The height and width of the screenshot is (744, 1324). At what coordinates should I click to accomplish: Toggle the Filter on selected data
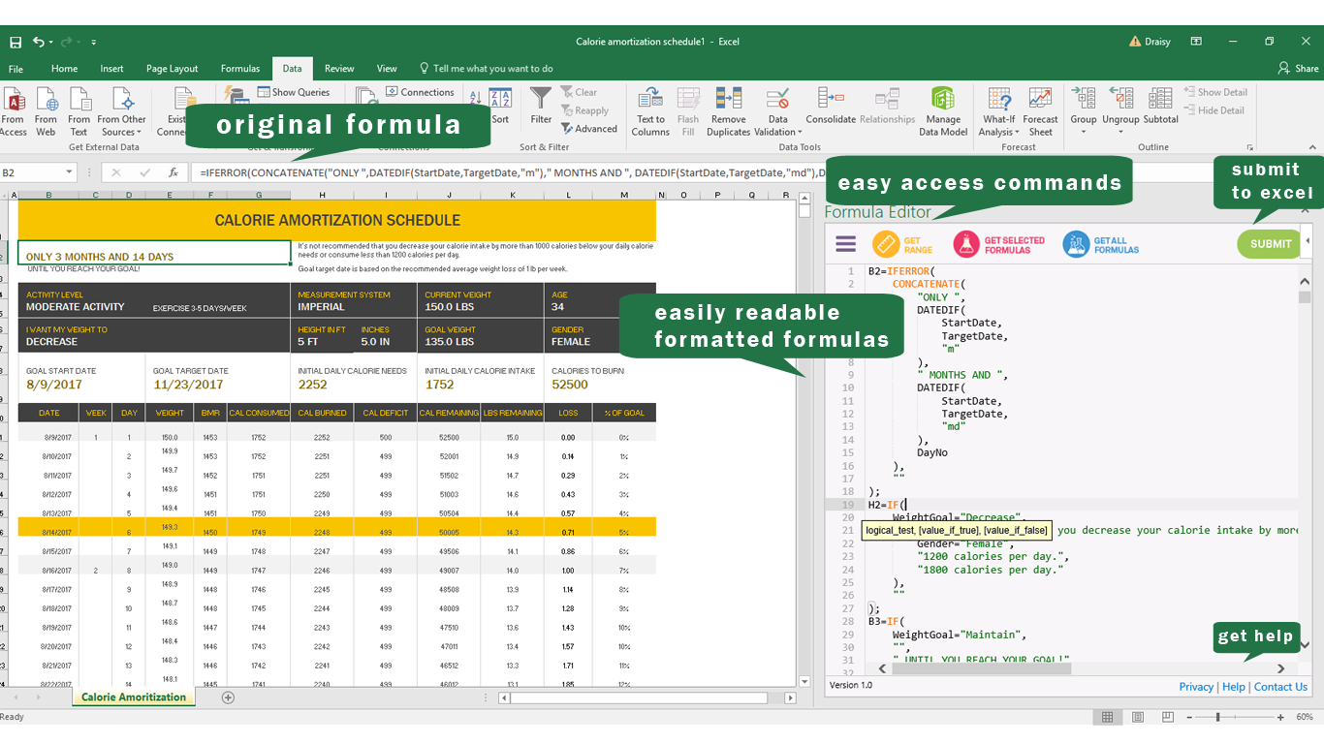click(540, 107)
